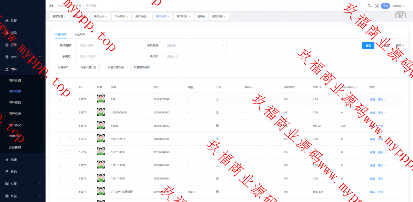Expand row details for user 55977
The image size is (413, 202).
point(60,112)
